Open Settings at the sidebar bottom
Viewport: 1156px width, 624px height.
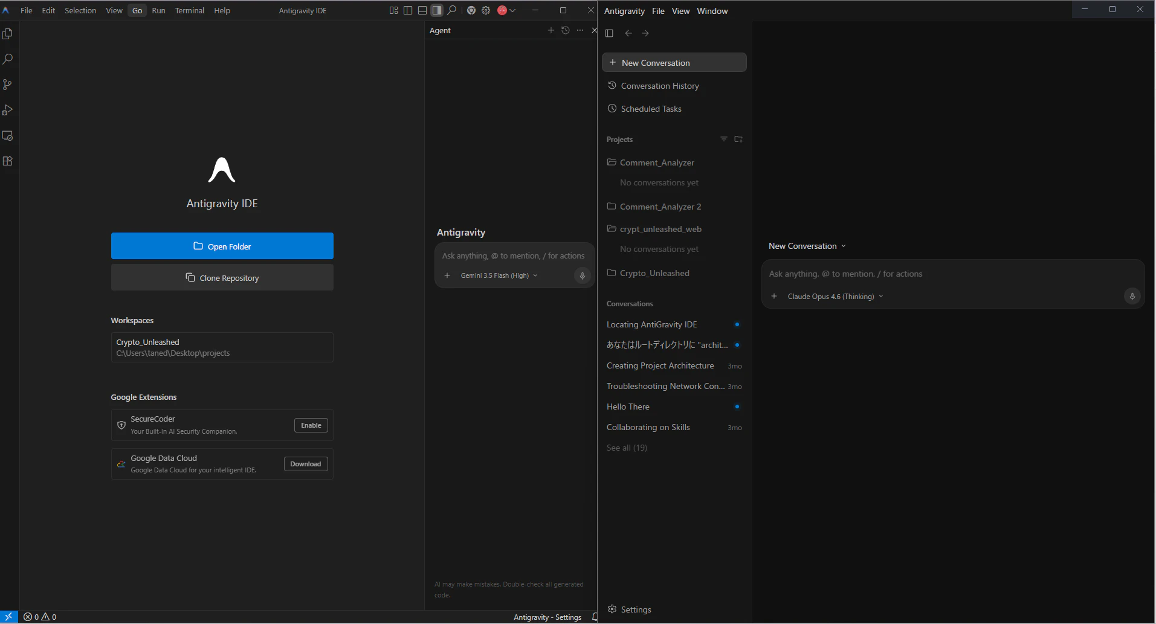630,610
